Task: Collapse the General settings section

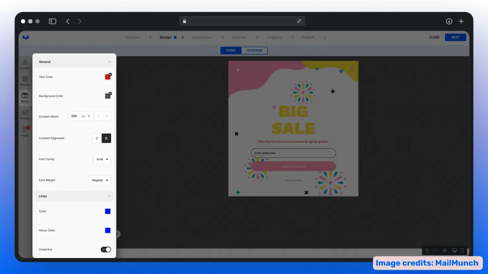Action: click(109, 61)
